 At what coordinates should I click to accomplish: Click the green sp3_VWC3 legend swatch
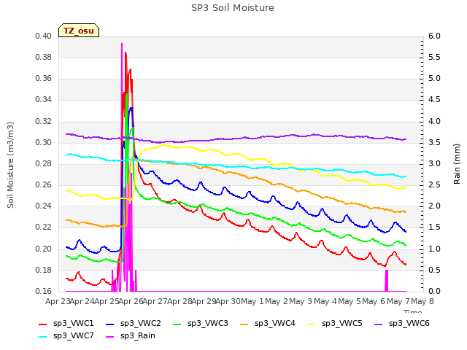[x=177, y=324]
